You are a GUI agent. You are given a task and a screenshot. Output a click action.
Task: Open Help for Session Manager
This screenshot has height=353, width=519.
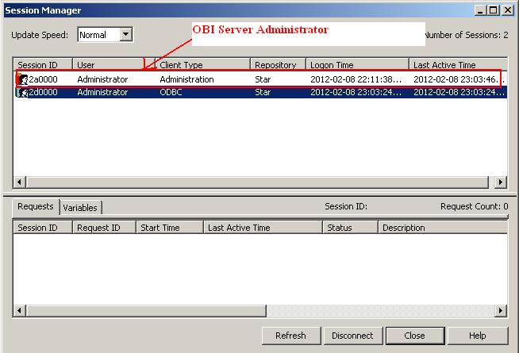click(477, 336)
